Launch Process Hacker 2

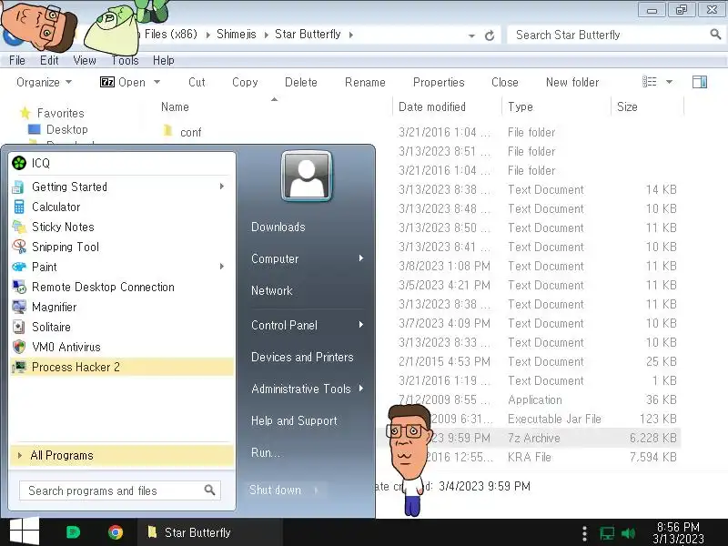(122, 367)
